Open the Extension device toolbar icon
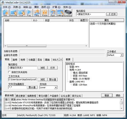The height and width of the screenshot is (119, 127). pyautogui.click(x=68, y=13)
